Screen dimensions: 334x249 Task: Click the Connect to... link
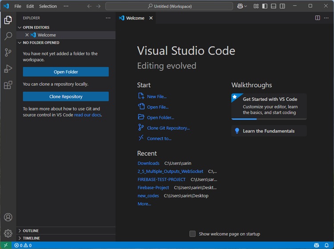click(159, 138)
